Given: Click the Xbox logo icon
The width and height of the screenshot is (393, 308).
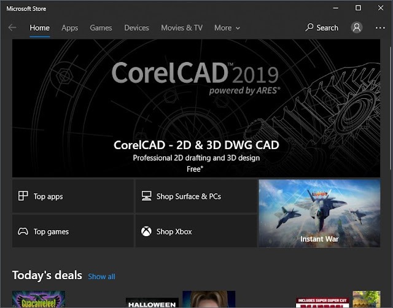Looking at the screenshot, I should click(x=146, y=231).
